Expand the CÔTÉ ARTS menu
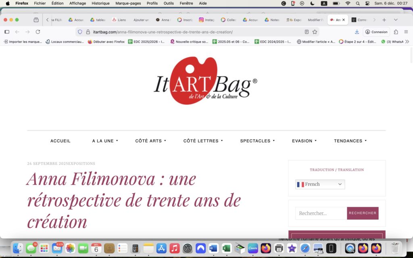The height and width of the screenshot is (258, 413). (x=150, y=141)
